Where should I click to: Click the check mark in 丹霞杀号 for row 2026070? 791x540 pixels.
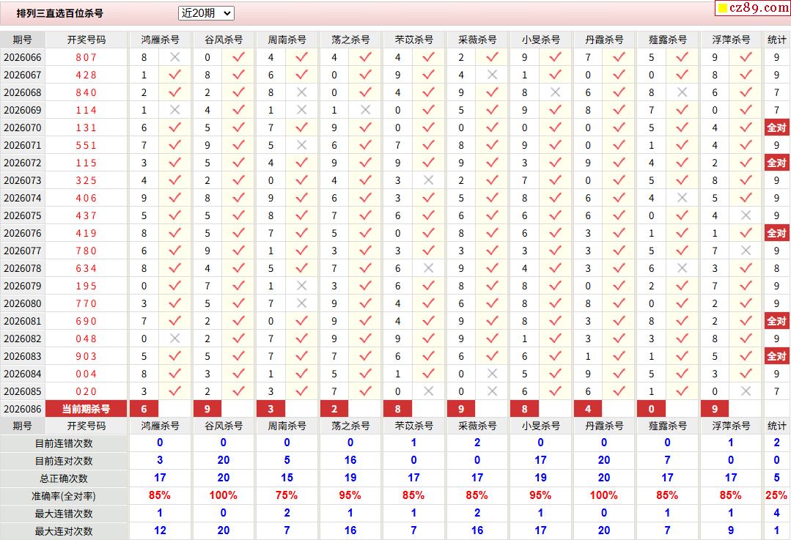pos(619,127)
